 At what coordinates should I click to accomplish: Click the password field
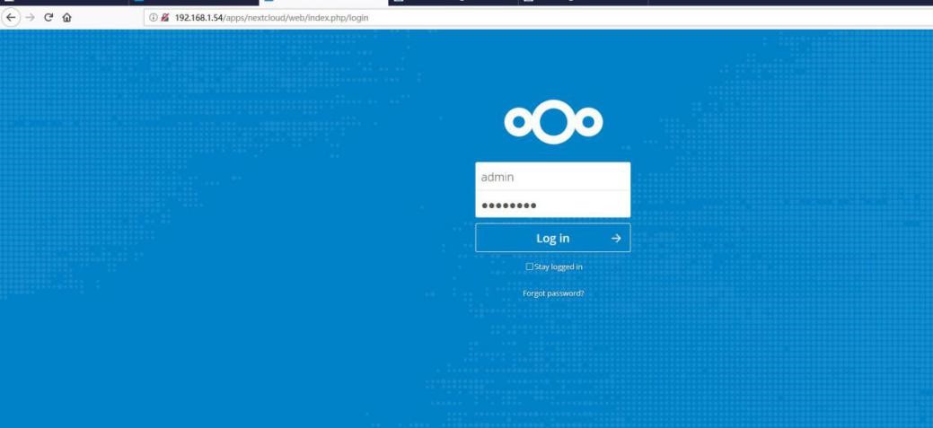(x=553, y=205)
